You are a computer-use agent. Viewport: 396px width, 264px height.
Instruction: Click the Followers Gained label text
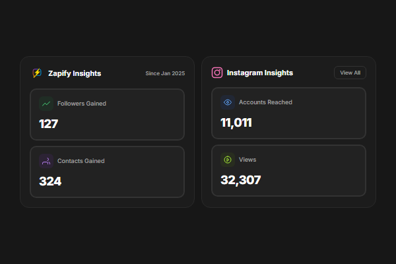82,104
